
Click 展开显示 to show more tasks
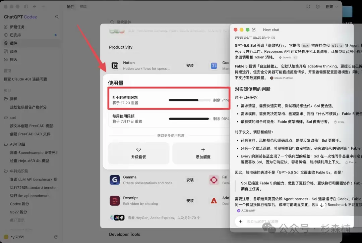pyautogui.click(x=17, y=220)
